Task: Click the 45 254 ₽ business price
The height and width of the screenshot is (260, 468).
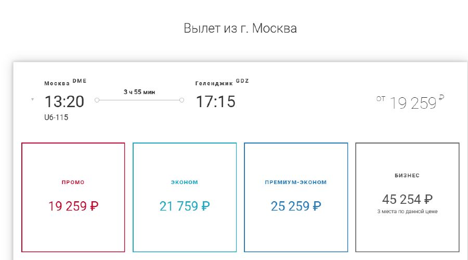Action: (407, 199)
